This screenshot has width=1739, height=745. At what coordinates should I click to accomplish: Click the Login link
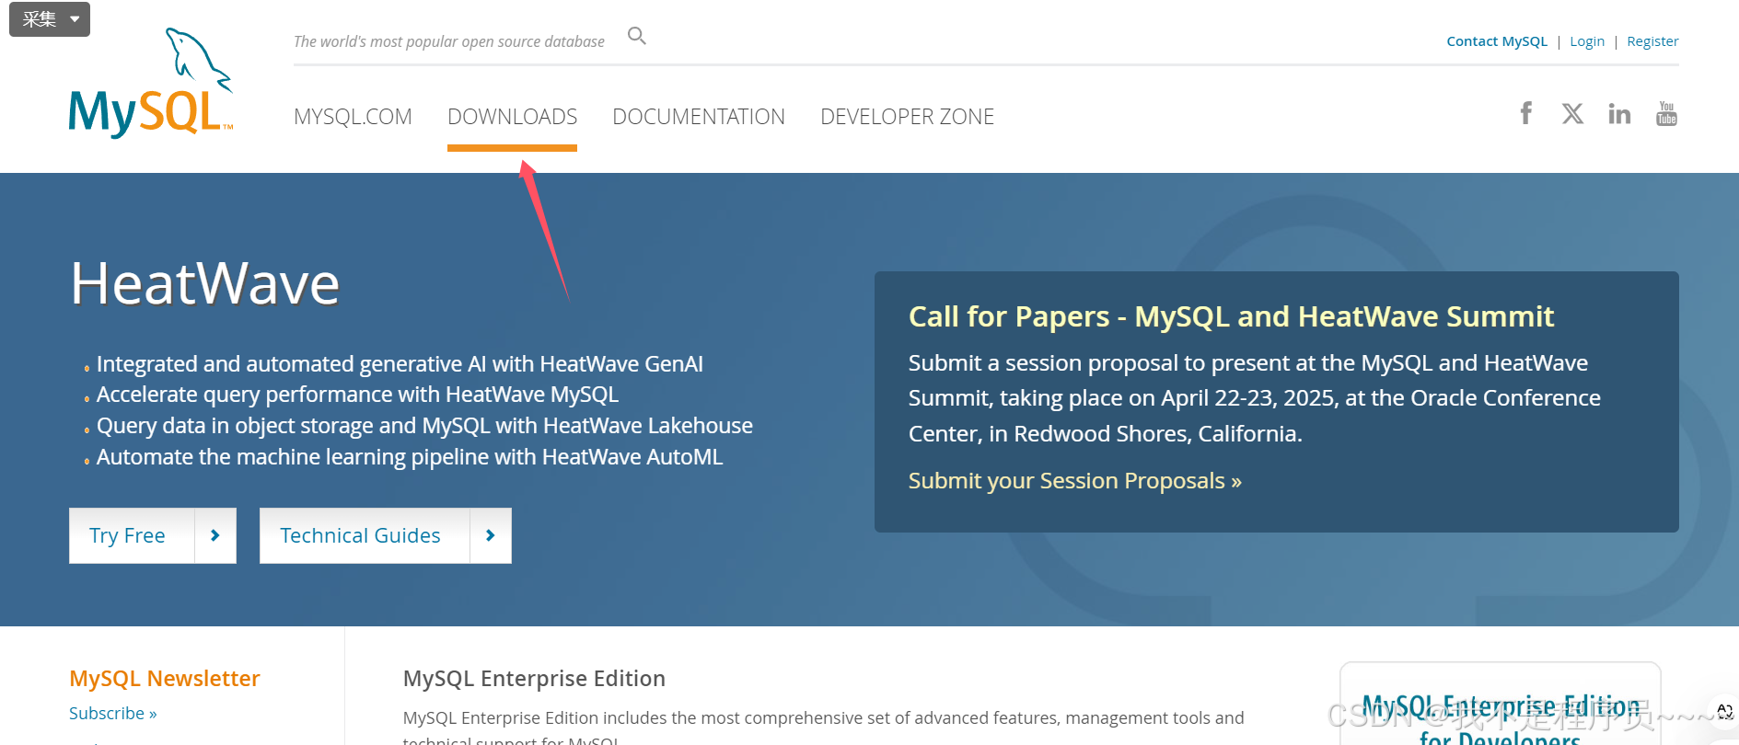1587,41
